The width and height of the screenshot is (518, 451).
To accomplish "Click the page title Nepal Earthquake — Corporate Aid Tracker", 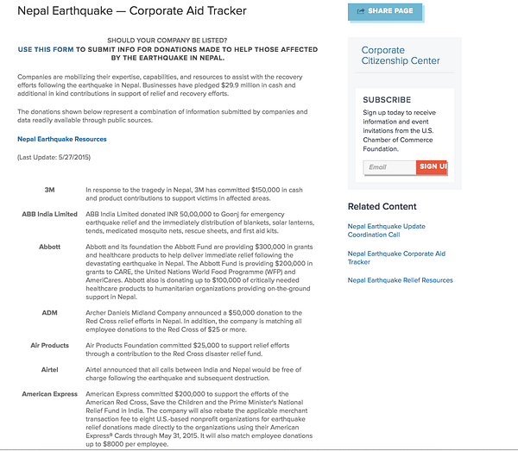I will 132,11.
